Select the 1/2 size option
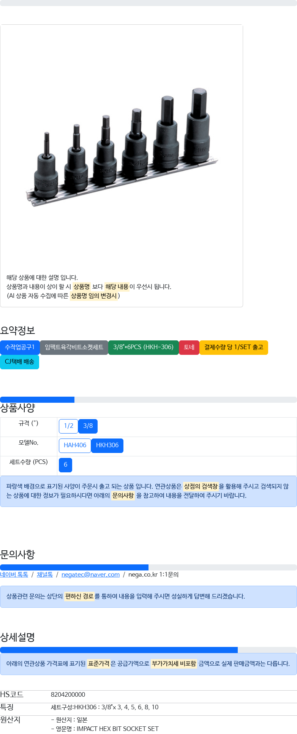Screen dimensions: 297x734 [x=68, y=426]
